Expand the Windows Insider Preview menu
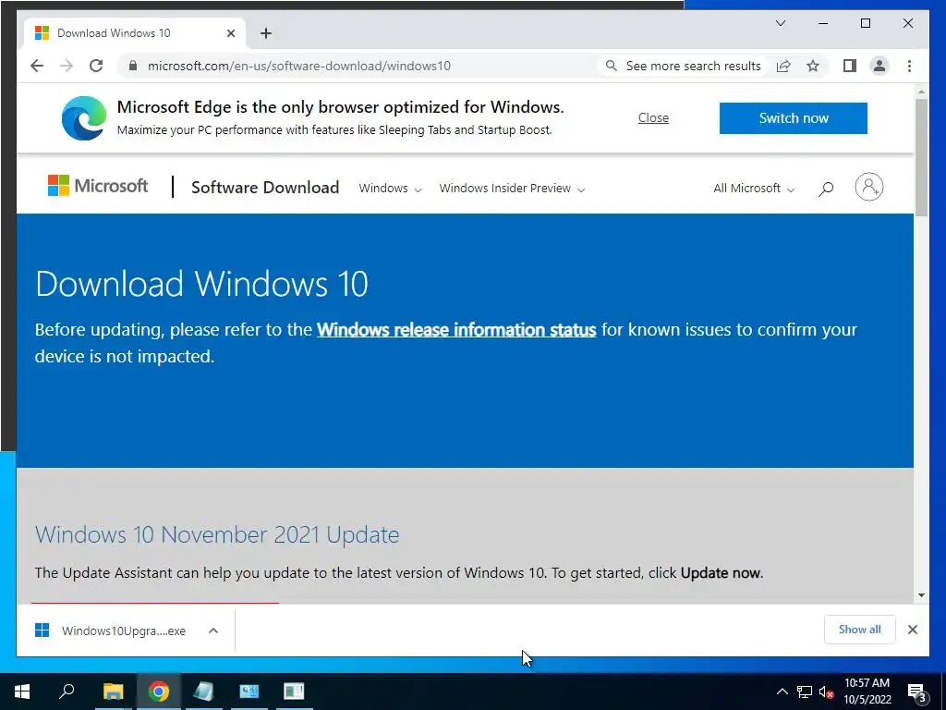The image size is (946, 710). [512, 189]
